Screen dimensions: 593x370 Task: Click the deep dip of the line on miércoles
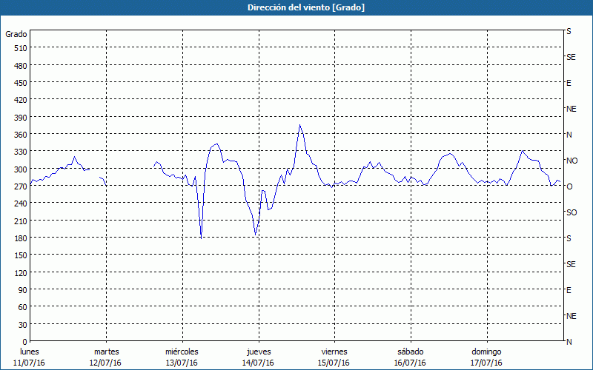201,237
